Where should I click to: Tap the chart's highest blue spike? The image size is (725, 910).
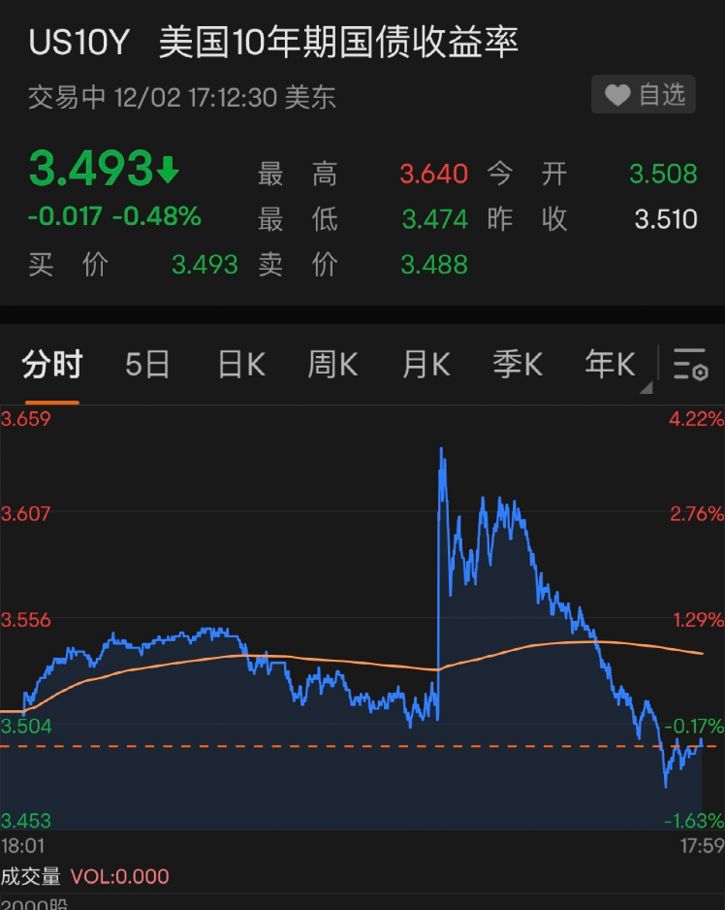click(442, 452)
